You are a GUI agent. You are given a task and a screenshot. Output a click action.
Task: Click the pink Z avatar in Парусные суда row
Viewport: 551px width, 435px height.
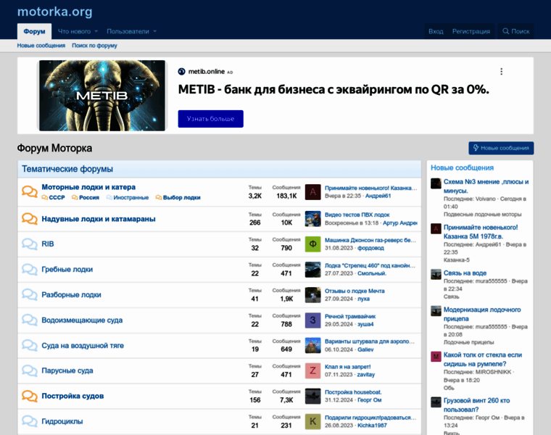312,370
